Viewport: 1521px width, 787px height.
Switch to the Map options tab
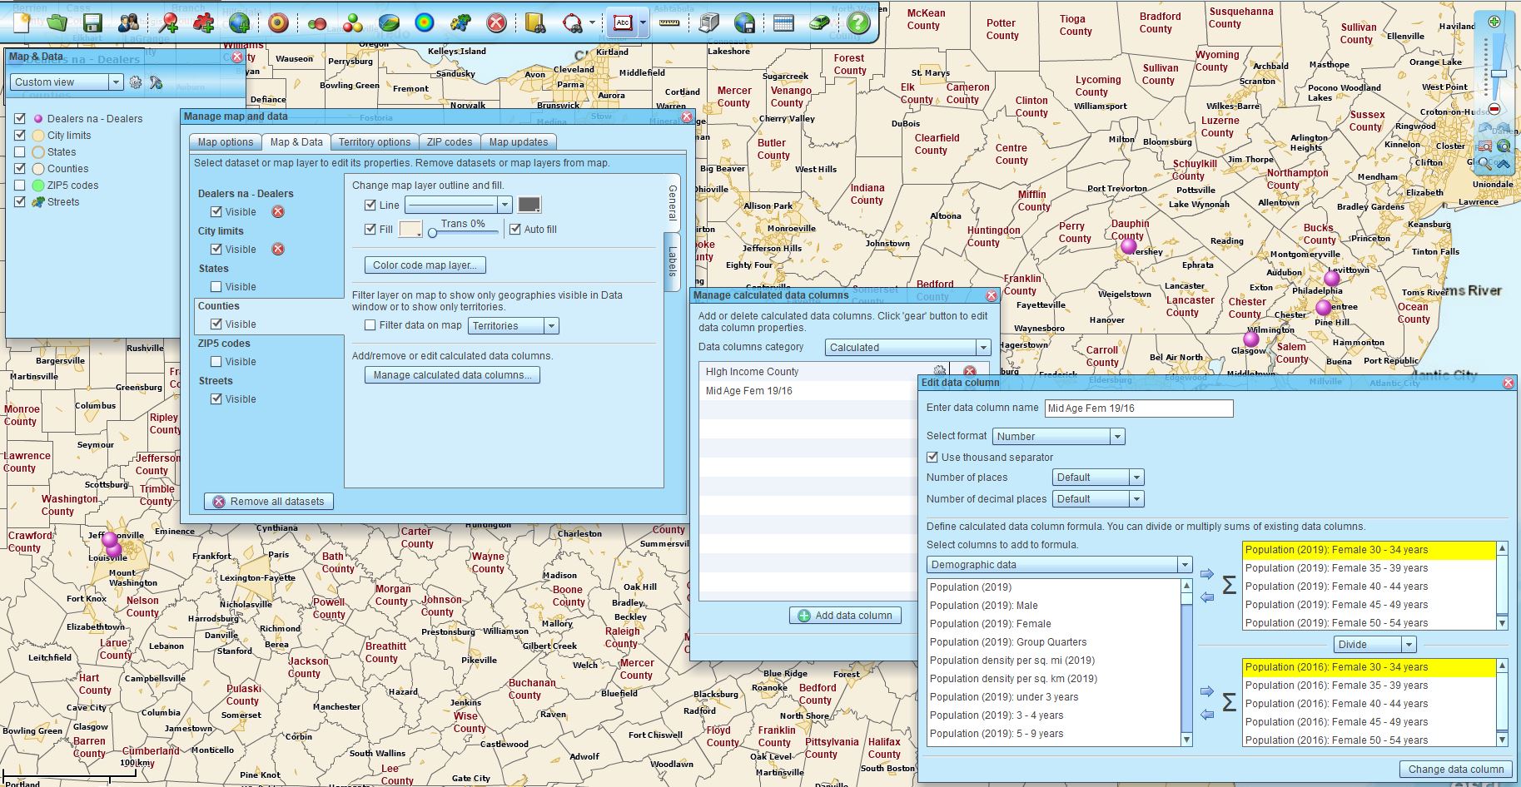coord(225,142)
